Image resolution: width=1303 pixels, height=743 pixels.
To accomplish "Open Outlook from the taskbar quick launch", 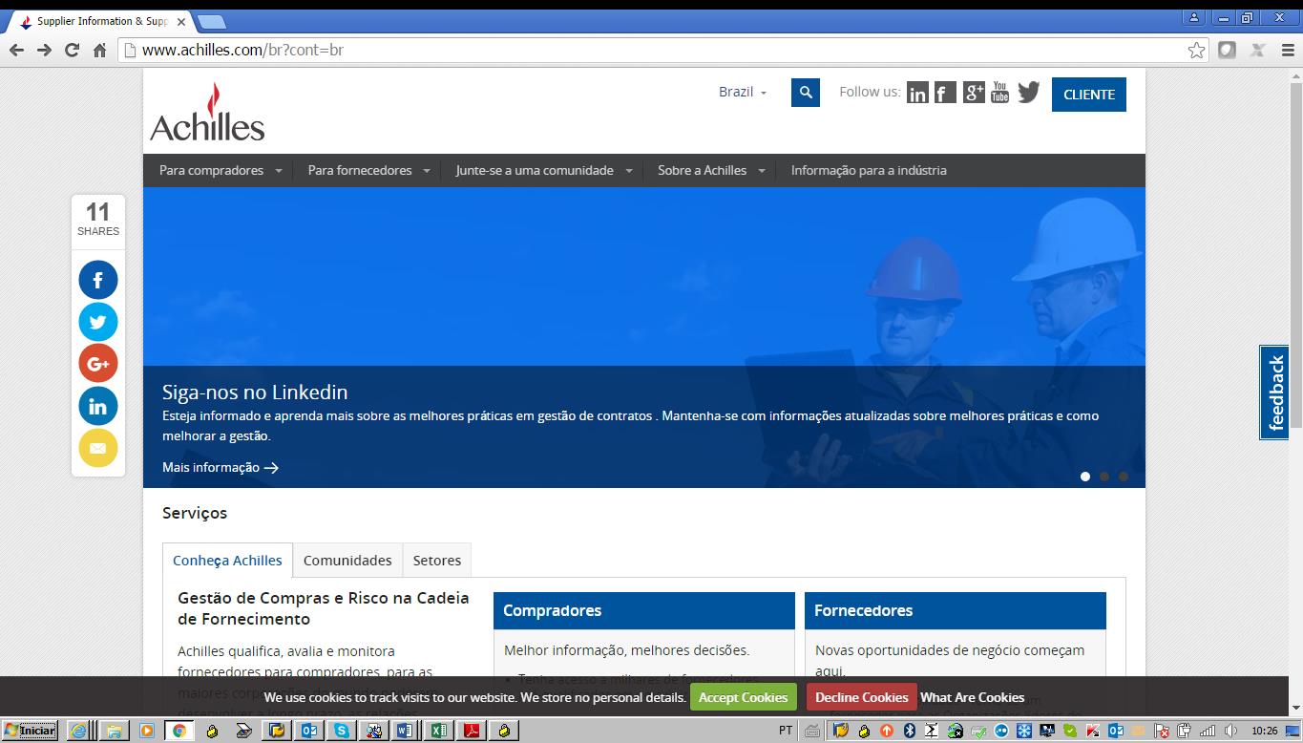I will click(x=308, y=731).
